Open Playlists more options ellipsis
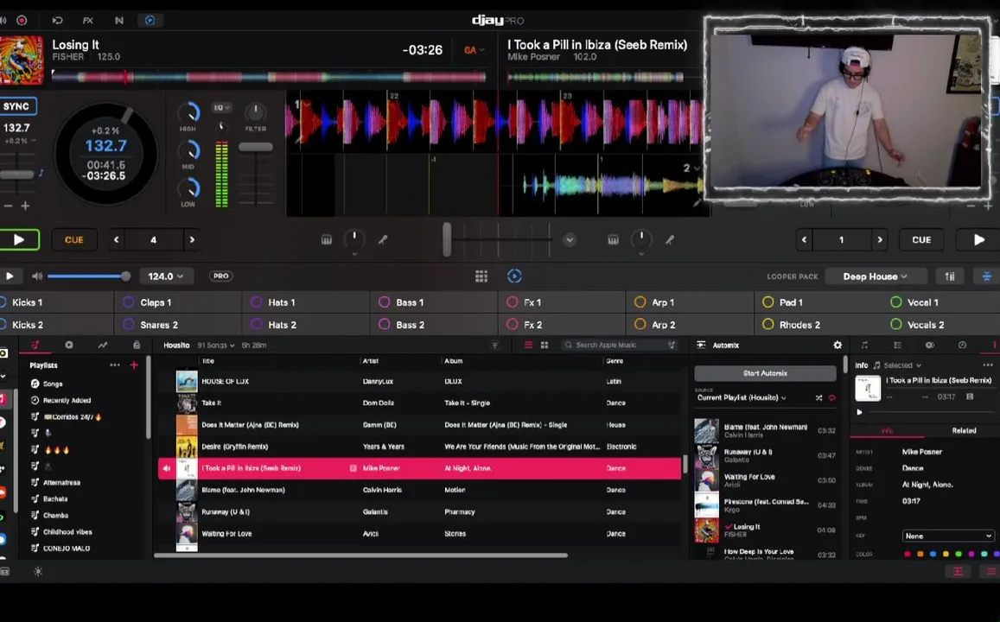 115,365
